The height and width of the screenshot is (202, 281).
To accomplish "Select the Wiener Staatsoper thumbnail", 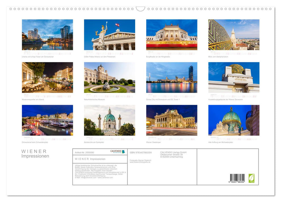I will pos(171,121).
